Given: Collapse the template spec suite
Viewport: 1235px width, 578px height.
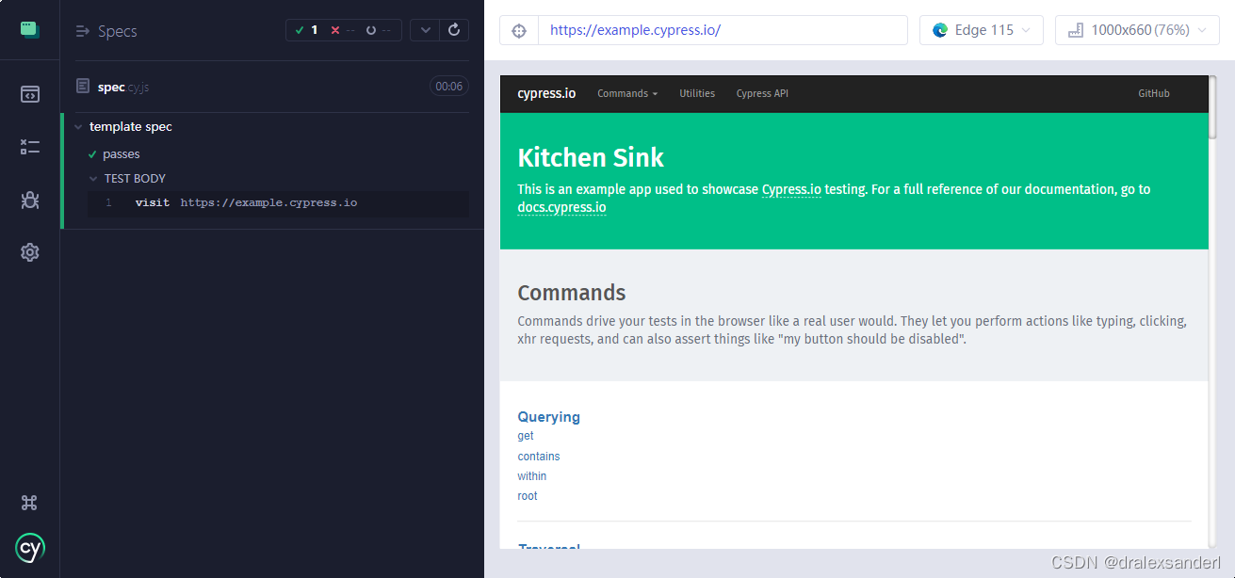Looking at the screenshot, I should point(78,127).
